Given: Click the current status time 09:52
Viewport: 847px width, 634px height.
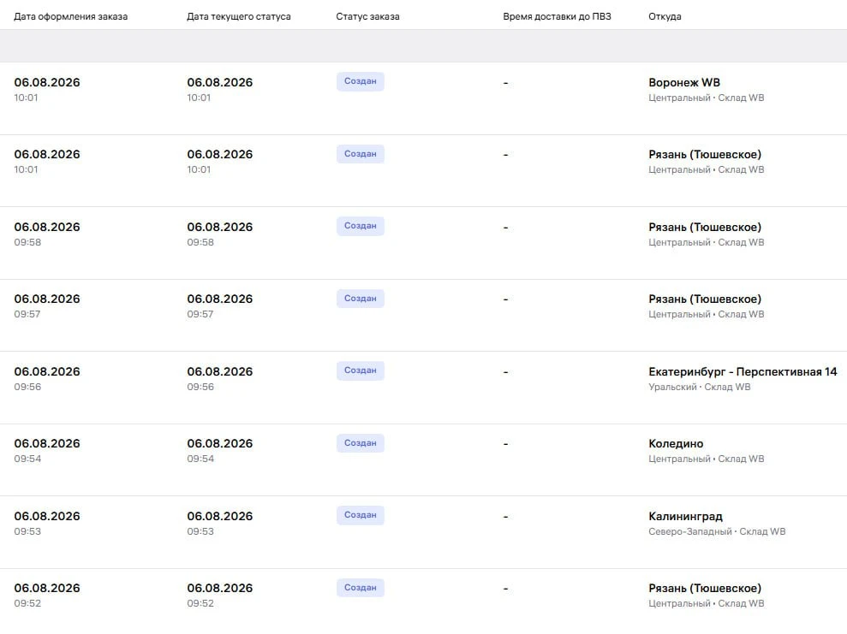Looking at the screenshot, I should click(200, 603).
